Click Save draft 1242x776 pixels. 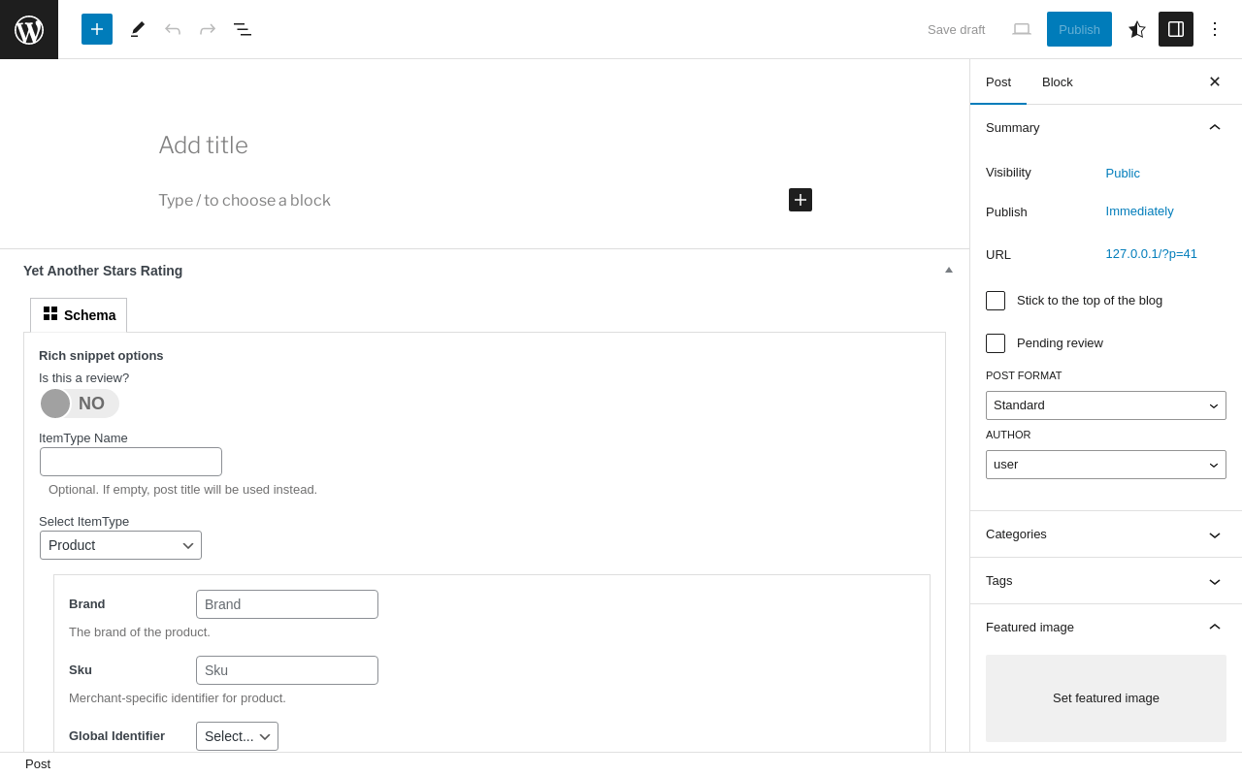tap(956, 29)
